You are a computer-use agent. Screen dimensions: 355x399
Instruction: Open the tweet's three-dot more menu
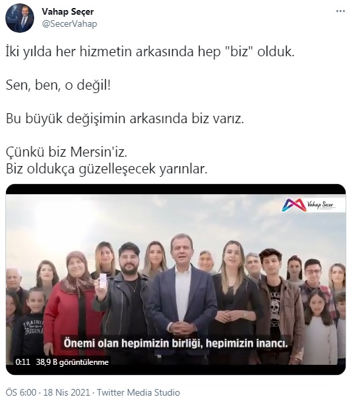pyautogui.click(x=340, y=11)
